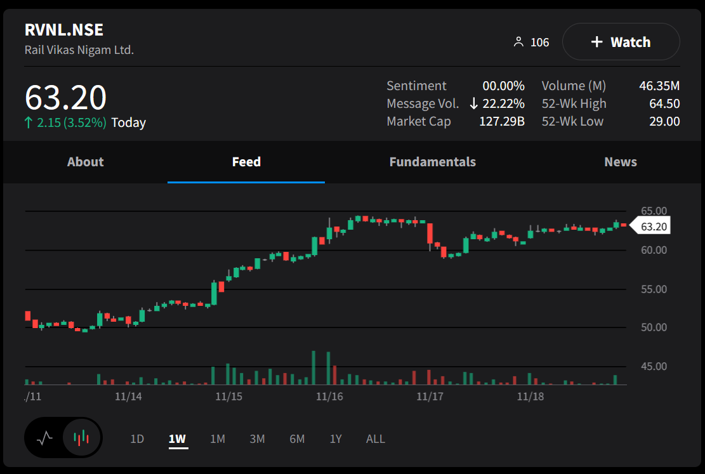The image size is (705, 474).
Task: Select the 1D timeframe
Action: [137, 438]
